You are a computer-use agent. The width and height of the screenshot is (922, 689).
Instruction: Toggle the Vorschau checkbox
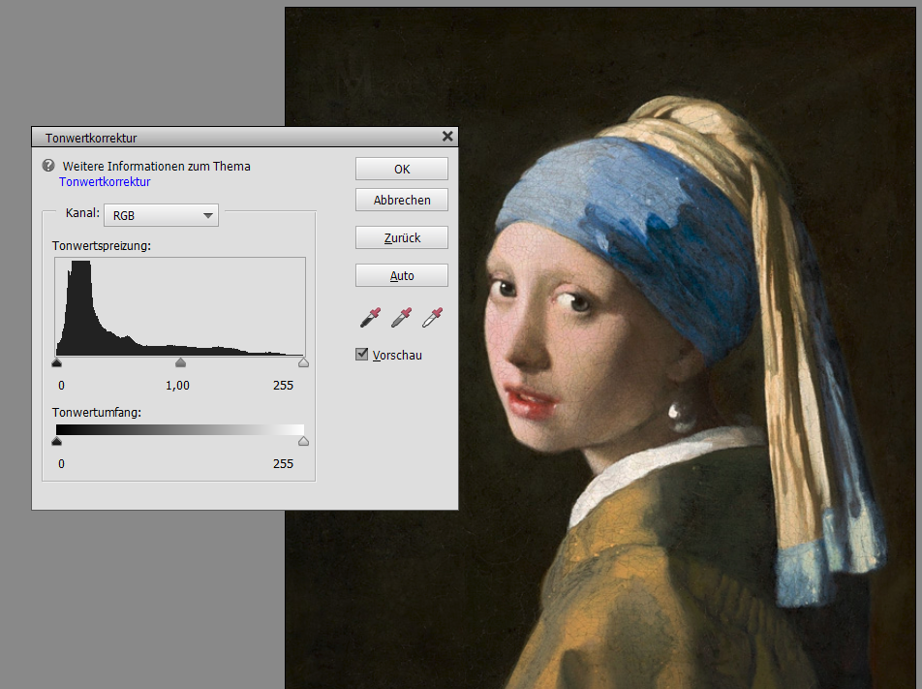click(362, 355)
